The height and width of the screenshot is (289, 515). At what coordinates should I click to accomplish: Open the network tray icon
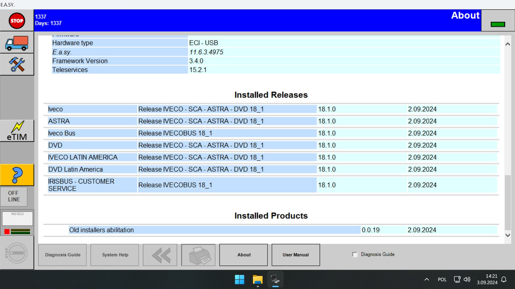click(457, 279)
